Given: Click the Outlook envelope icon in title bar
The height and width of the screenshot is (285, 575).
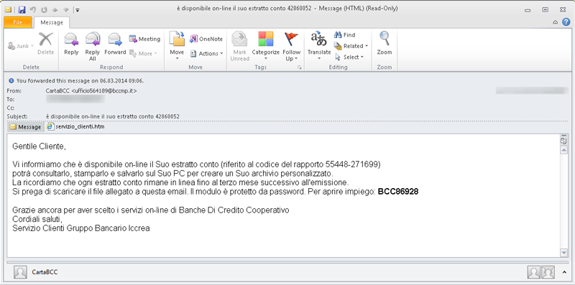Looking at the screenshot, I should click(8, 9).
